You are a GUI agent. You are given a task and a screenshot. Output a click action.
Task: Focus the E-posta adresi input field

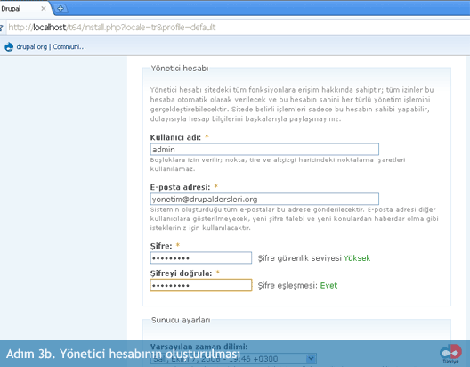[x=264, y=200]
